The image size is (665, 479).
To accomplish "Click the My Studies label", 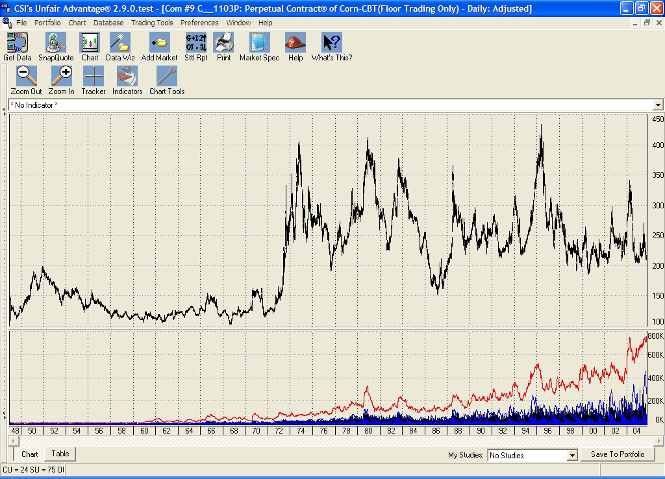I will tap(466, 455).
